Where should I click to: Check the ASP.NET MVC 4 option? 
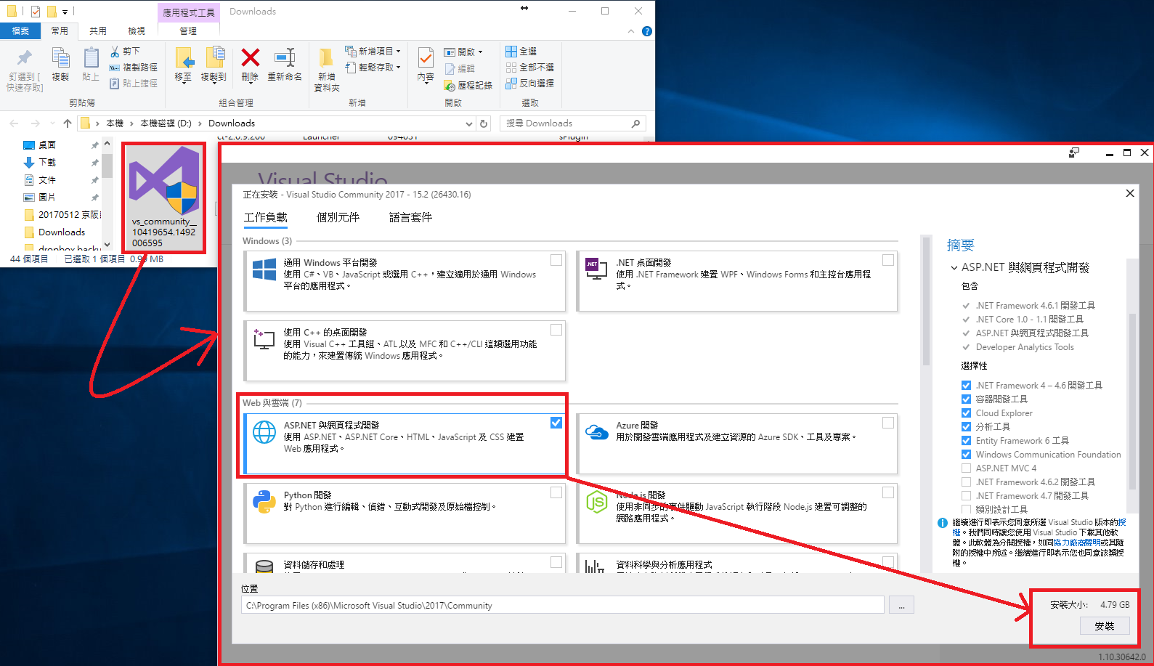[x=966, y=468]
